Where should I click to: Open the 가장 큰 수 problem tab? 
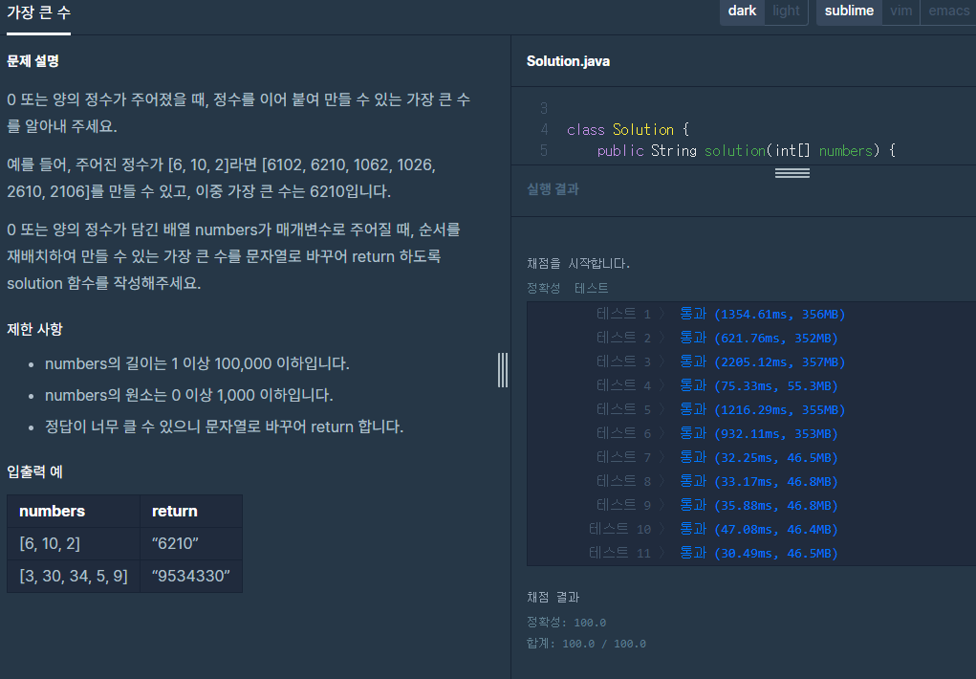38,13
